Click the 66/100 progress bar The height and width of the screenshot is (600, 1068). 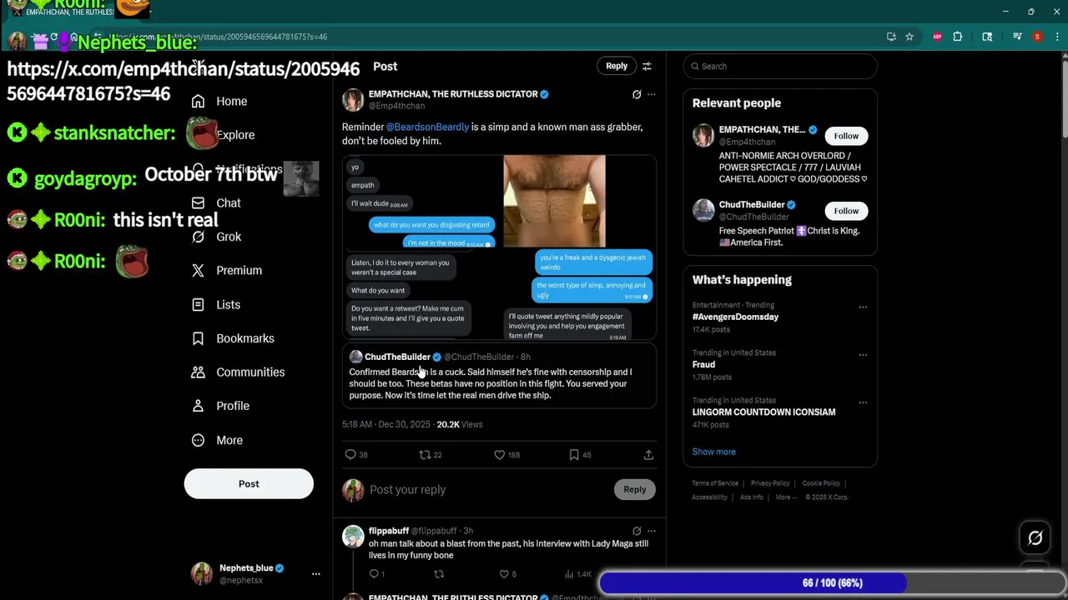pyautogui.click(x=832, y=582)
